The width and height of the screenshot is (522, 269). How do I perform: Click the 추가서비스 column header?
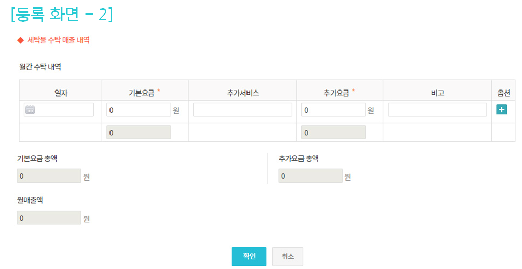(243, 93)
